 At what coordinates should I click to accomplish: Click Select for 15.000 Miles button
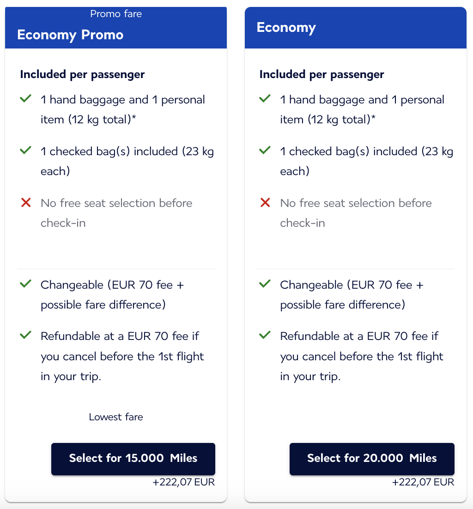click(133, 459)
